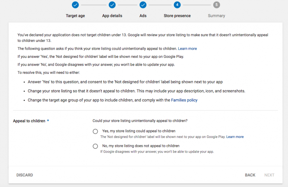Open the App details step label
The height and width of the screenshot is (187, 288).
pyautogui.click(x=112, y=16)
